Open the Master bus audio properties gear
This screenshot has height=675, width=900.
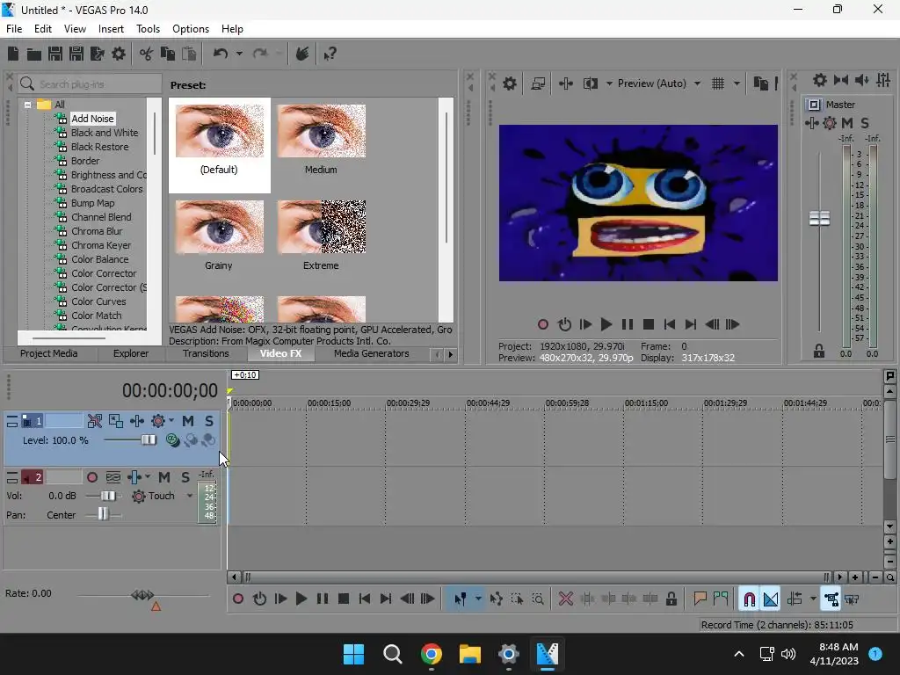coord(820,80)
